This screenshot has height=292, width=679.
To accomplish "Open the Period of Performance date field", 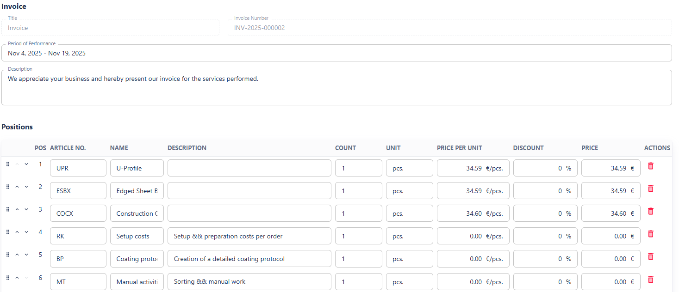I will pos(336,53).
